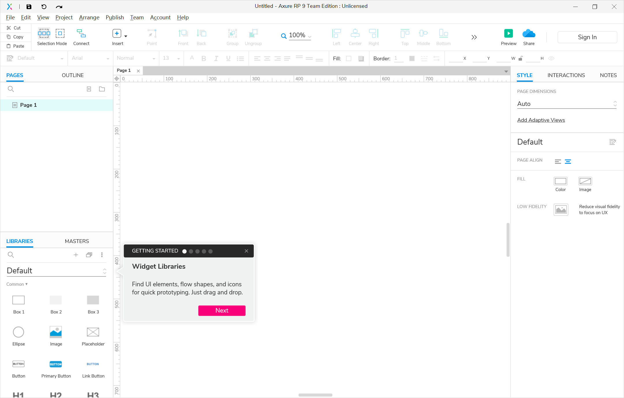
Task: Select the intersected Selection Mode icon
Action: [44, 33]
